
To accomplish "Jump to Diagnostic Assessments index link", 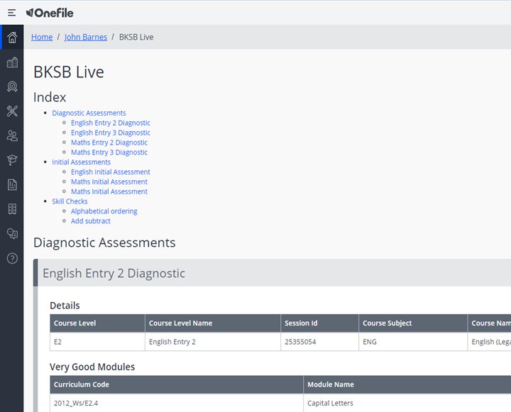I will [x=89, y=113].
